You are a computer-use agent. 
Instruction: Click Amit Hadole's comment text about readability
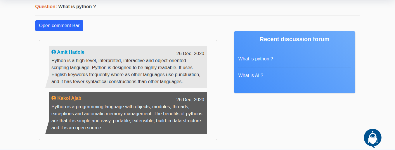[126, 71]
